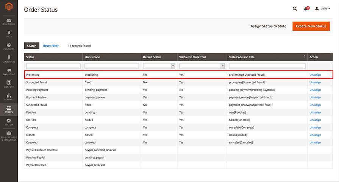339x182 pixels.
Task: Select the PayPal Reversed status row
Action: coord(178,165)
